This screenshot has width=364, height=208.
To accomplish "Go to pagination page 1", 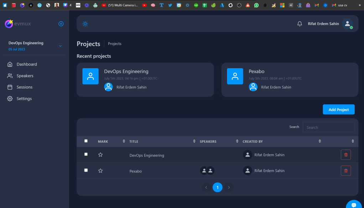I will pos(218,187).
